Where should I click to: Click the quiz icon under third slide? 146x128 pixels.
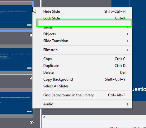[31, 122]
